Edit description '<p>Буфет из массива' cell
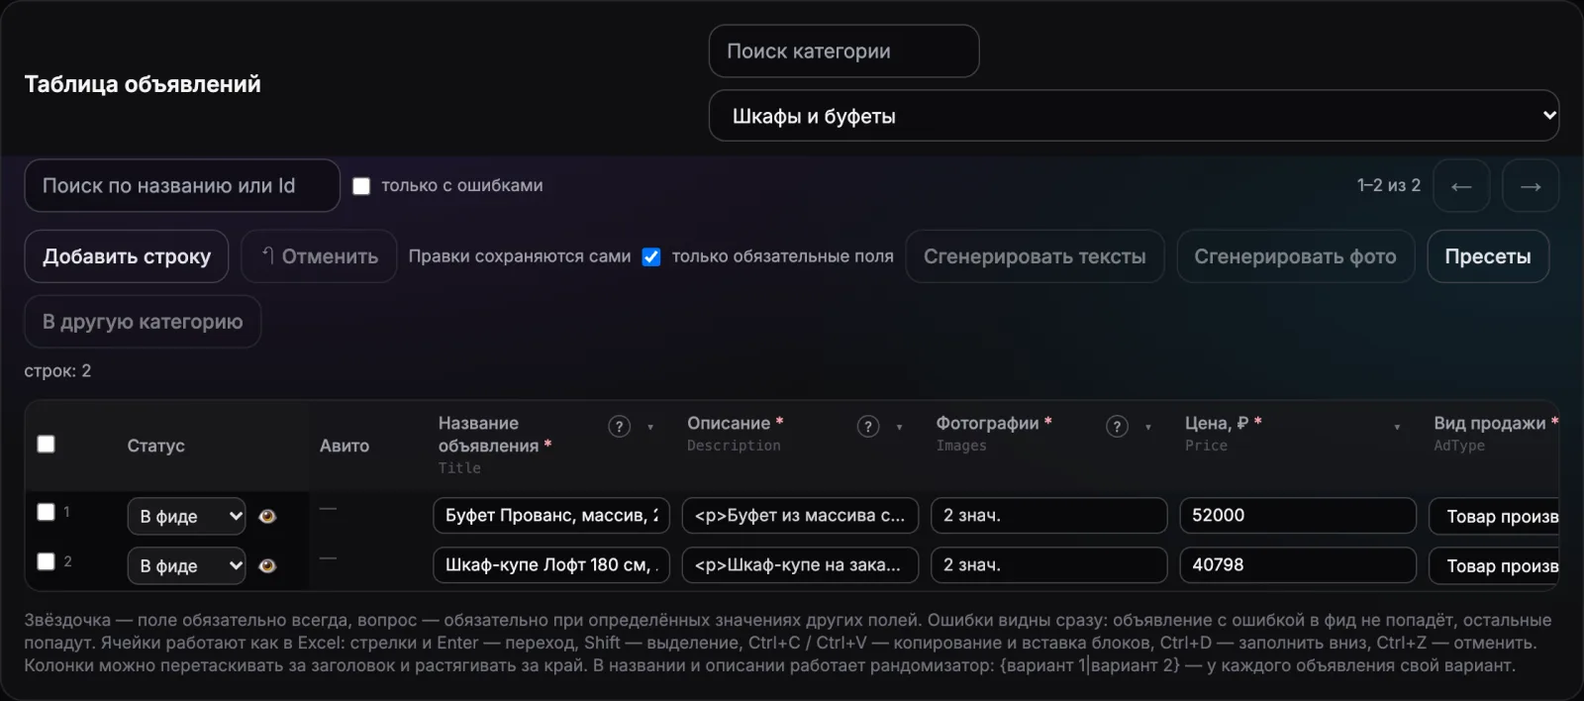The height and width of the screenshot is (701, 1584). (800, 516)
